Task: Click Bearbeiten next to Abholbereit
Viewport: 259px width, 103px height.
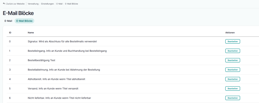Action: (232, 79)
